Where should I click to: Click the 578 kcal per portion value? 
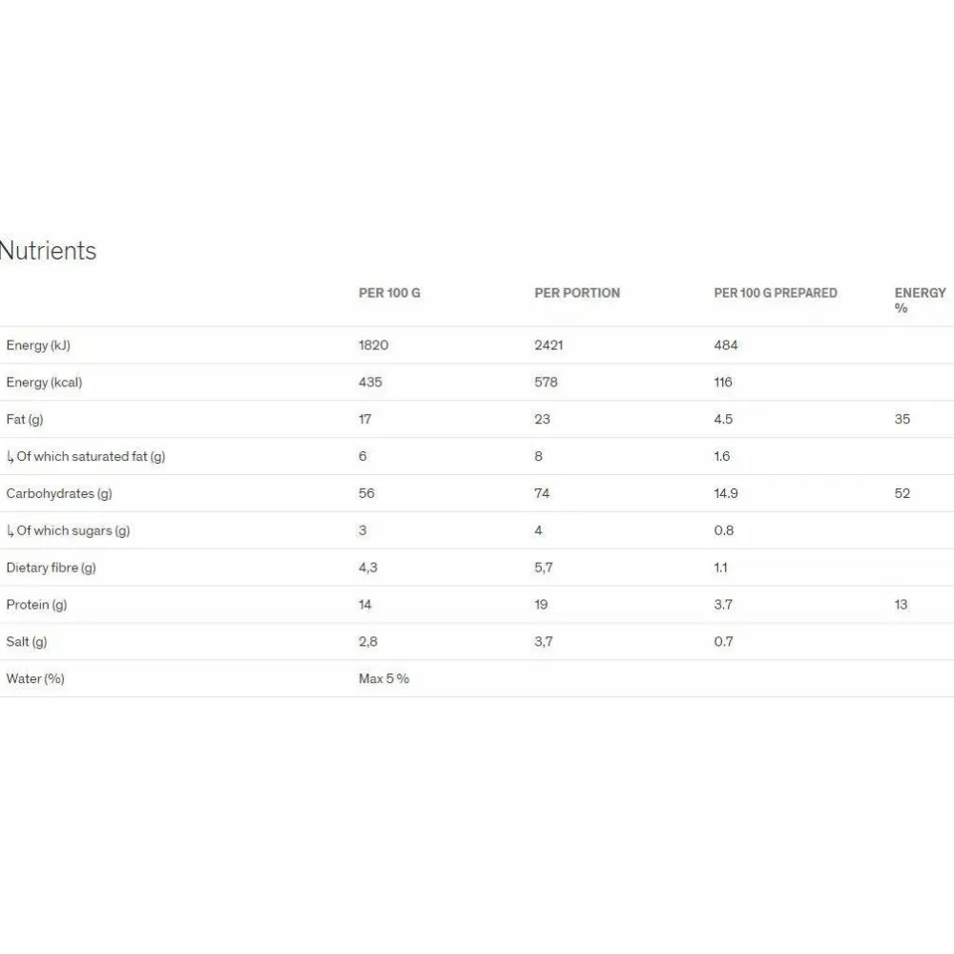[546, 383]
